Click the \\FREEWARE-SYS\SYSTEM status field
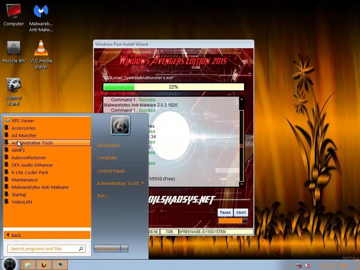The width and height of the screenshot is (360, 270). coord(216,232)
